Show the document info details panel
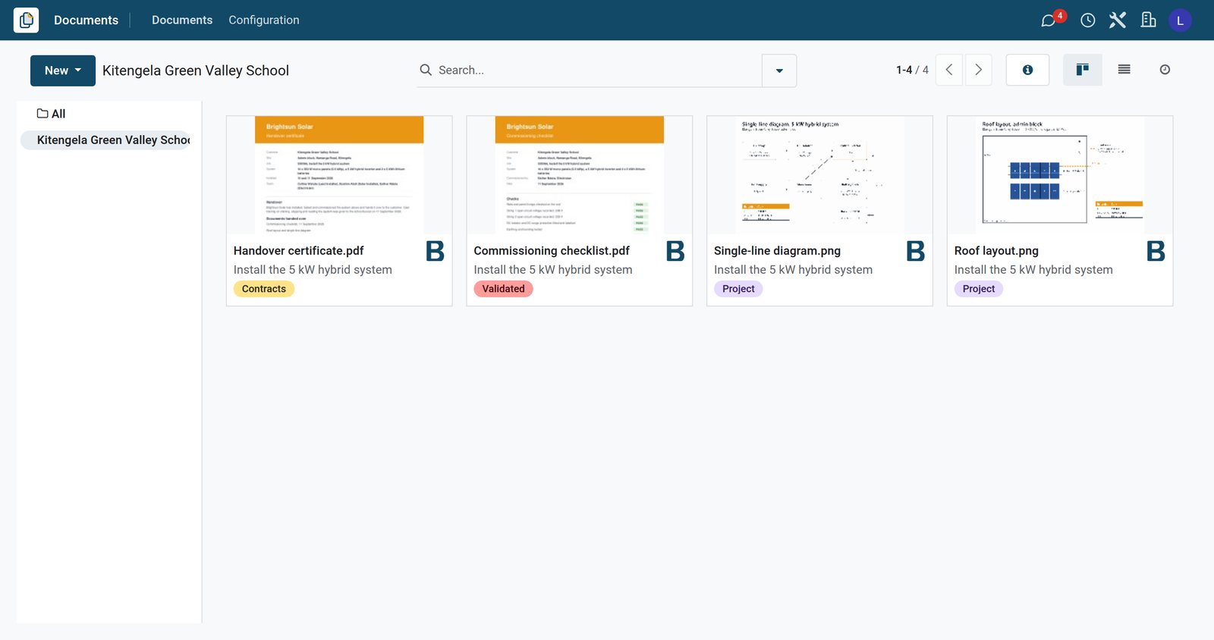 (1027, 70)
